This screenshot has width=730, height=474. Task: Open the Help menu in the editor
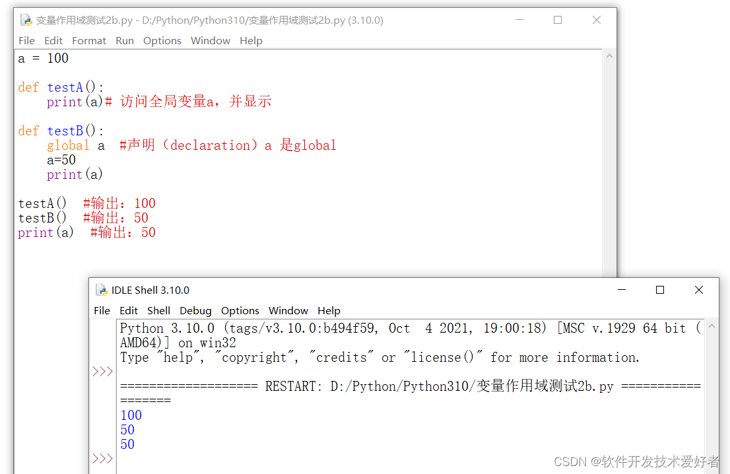251,40
